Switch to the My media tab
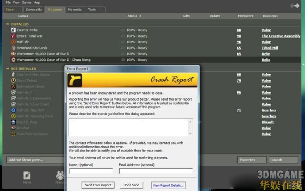 [75, 10]
